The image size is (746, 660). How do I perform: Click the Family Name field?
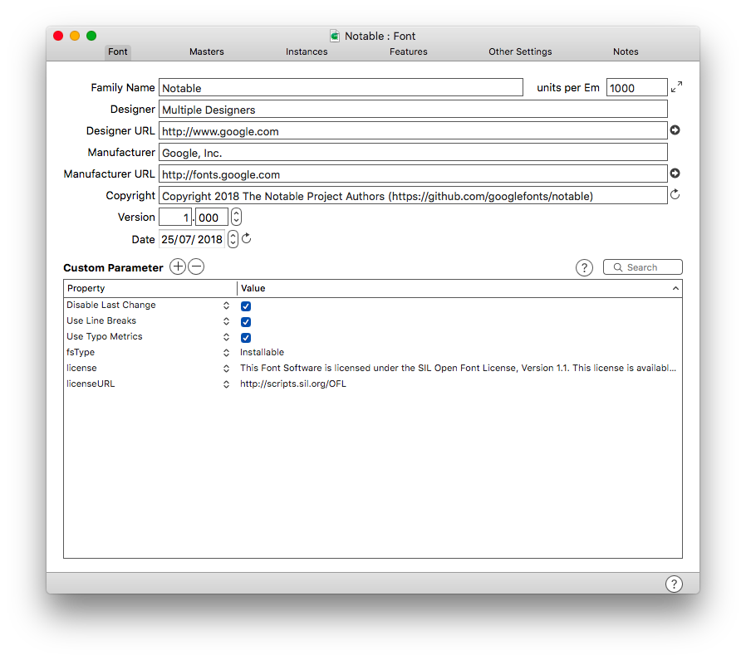click(x=341, y=87)
